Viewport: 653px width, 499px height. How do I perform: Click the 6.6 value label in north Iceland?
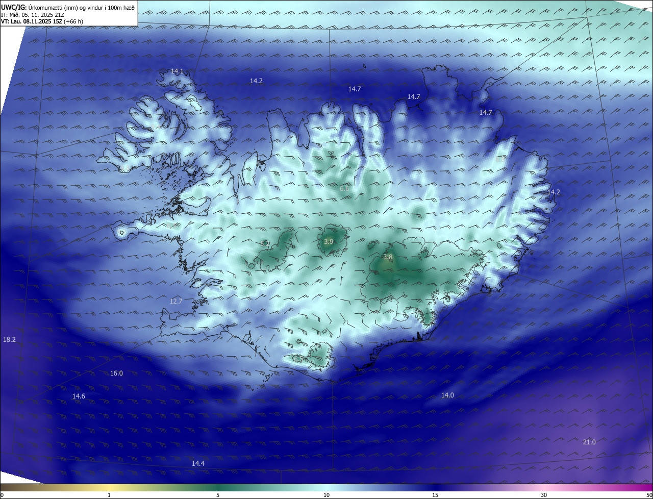click(x=344, y=189)
